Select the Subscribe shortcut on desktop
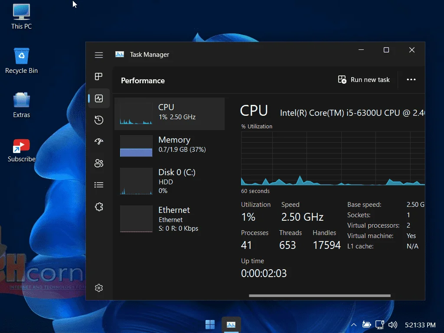Image resolution: width=444 pixels, height=333 pixels. tap(22, 150)
